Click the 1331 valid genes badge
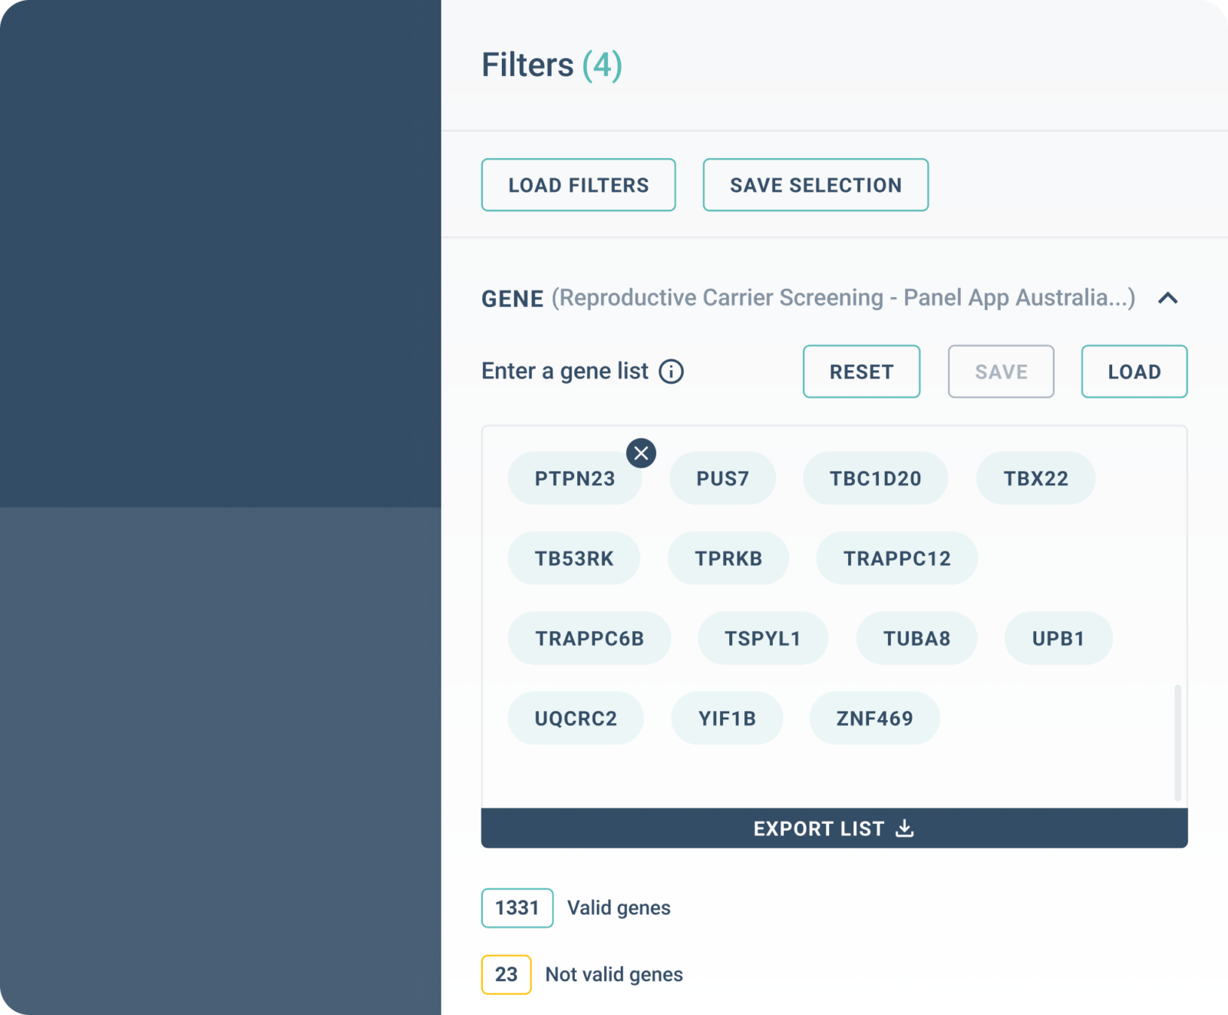The image size is (1228, 1015). coord(517,908)
